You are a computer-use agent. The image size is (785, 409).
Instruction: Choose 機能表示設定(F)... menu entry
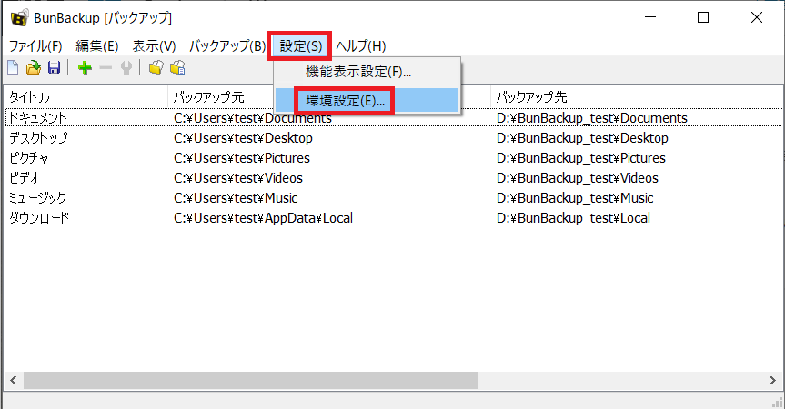(367, 72)
